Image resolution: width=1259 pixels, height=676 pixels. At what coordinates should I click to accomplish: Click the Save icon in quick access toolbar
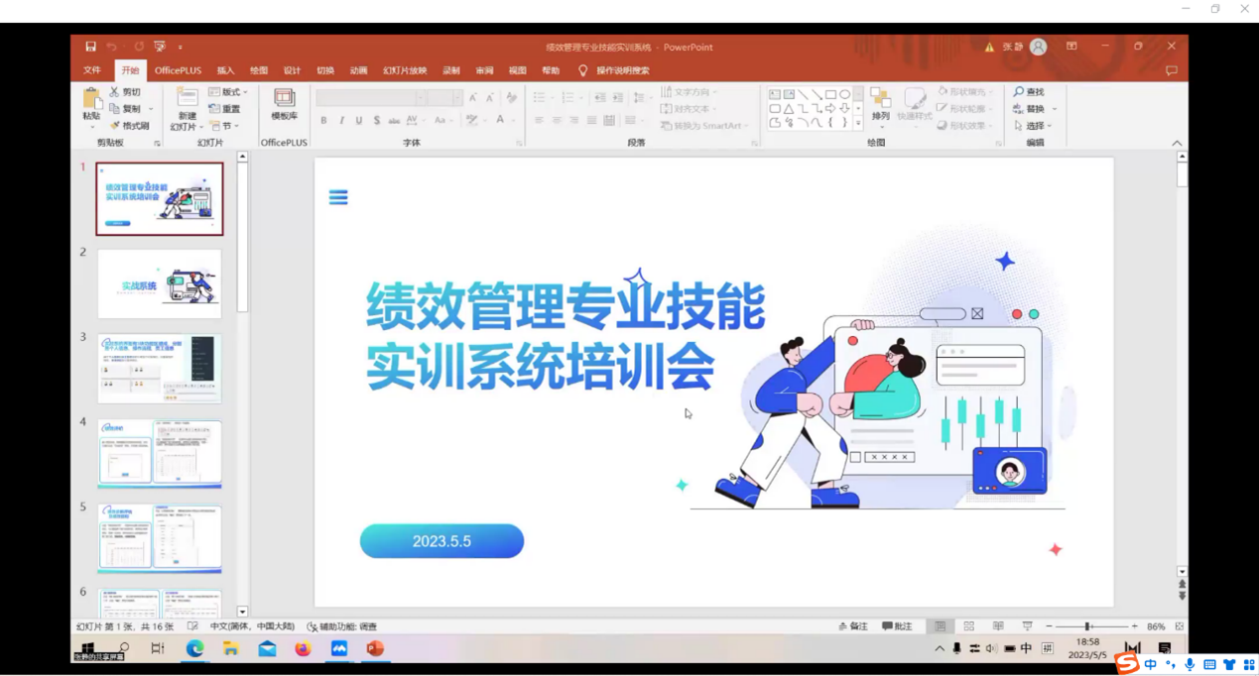pos(90,47)
